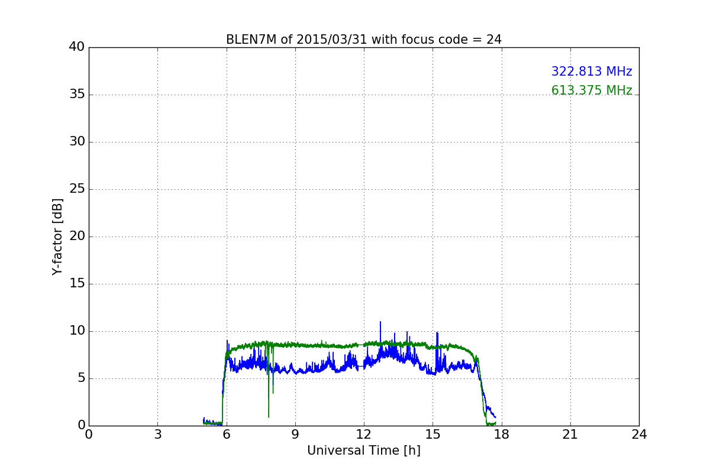
Task: Click the x-axis tick label '3'
Action: coord(157,435)
